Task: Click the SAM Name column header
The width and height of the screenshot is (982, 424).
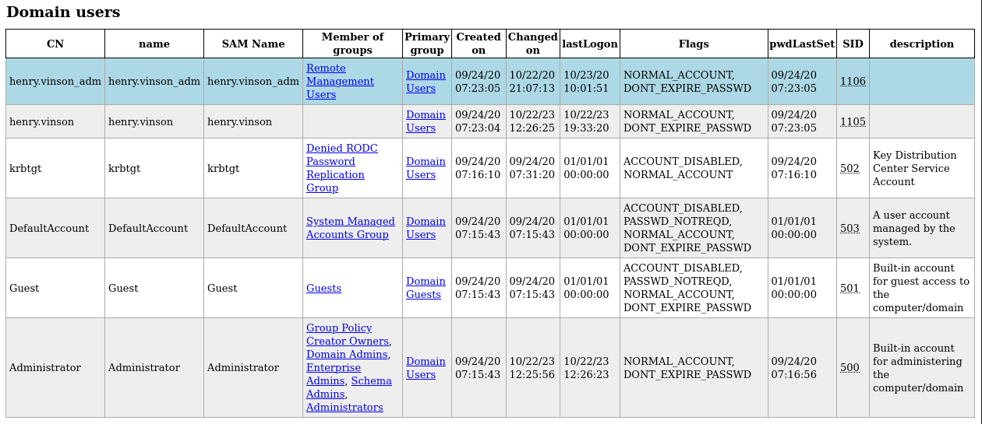Action: coord(253,44)
